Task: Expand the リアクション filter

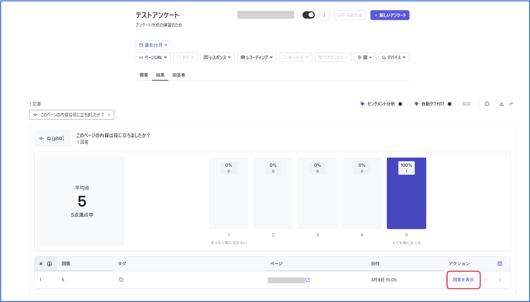Action: tap(333, 57)
